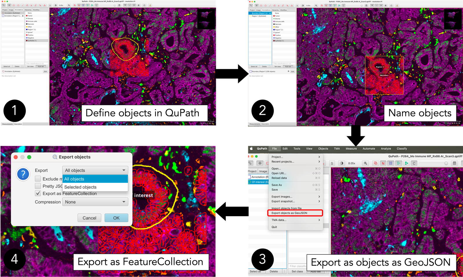
Task: Open the measurement table icon in step 3 toolbar
Action: pyautogui.click(x=454, y=163)
